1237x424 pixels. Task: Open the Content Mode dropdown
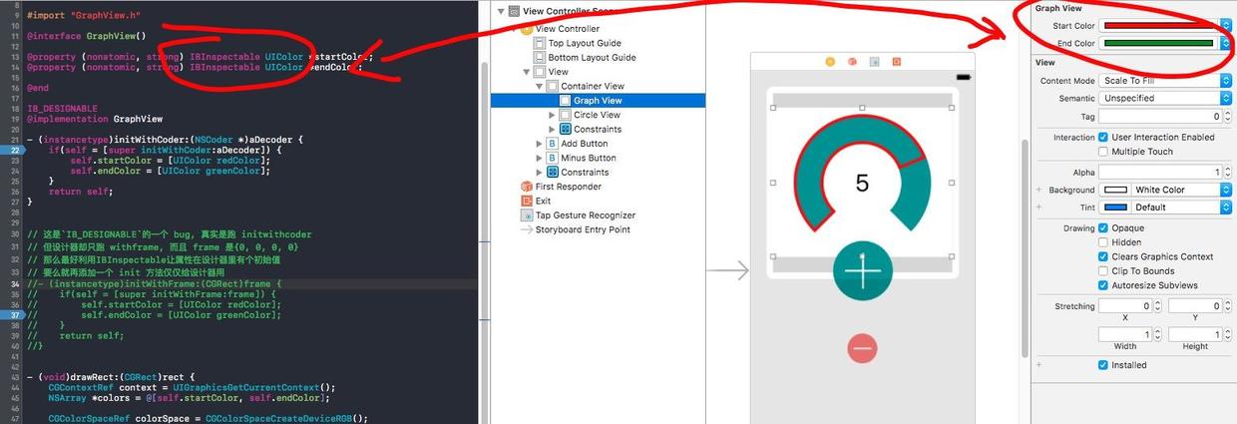point(1165,81)
